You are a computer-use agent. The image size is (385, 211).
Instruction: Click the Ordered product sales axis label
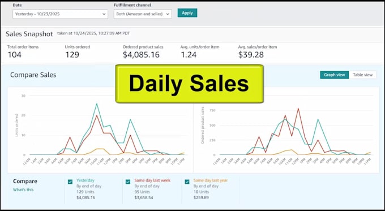tap(203, 125)
